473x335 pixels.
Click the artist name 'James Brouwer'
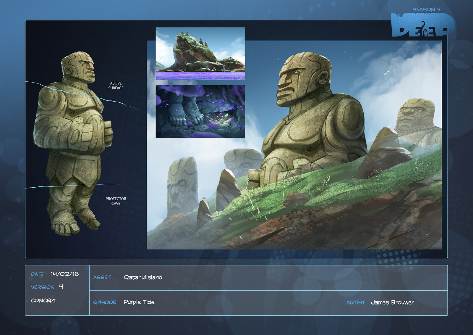pos(392,302)
